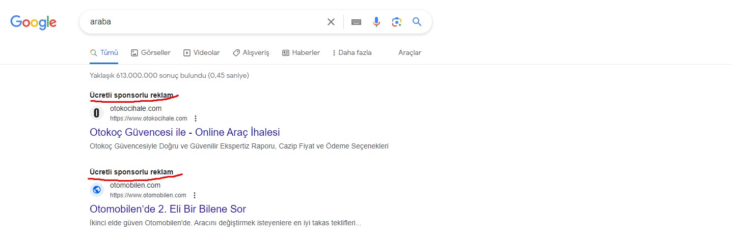Clear the search box with the X icon
This screenshot has width=732, height=239.
point(331,22)
